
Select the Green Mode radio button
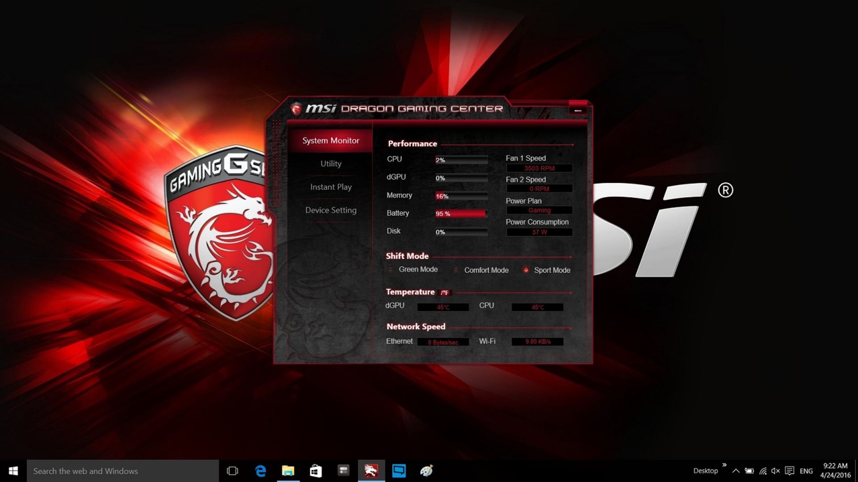click(x=391, y=269)
